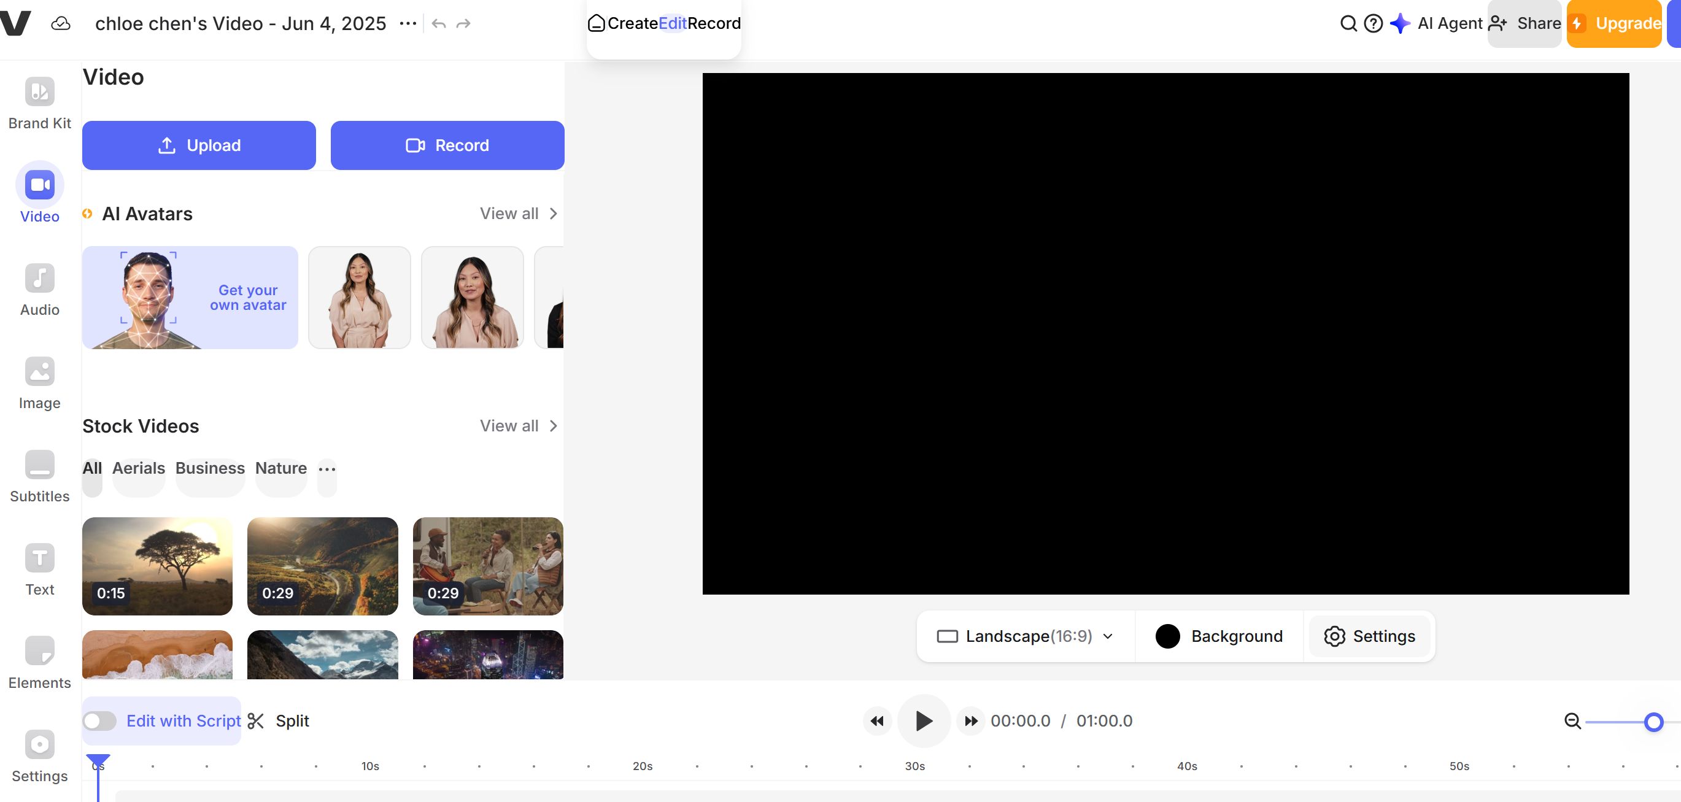Switch to the Create tab

(x=632, y=24)
